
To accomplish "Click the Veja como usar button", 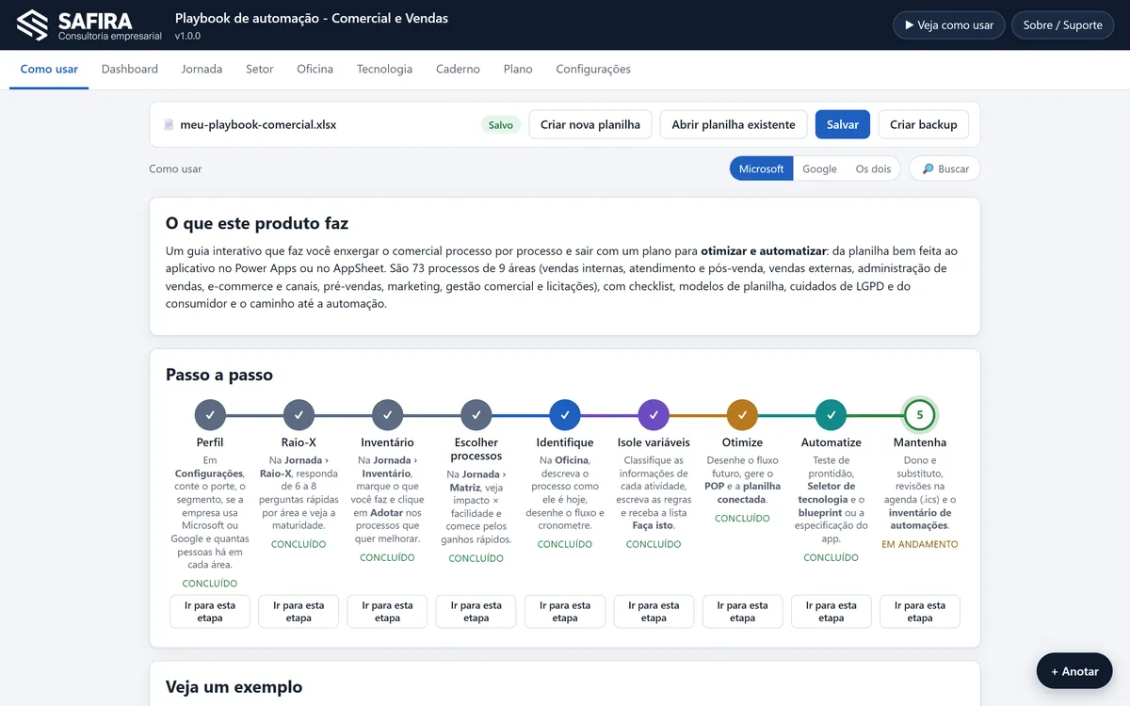I will (949, 25).
